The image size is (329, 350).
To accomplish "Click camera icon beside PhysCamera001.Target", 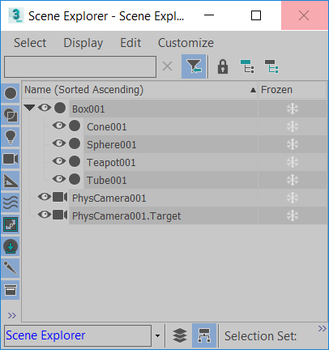I will point(60,215).
